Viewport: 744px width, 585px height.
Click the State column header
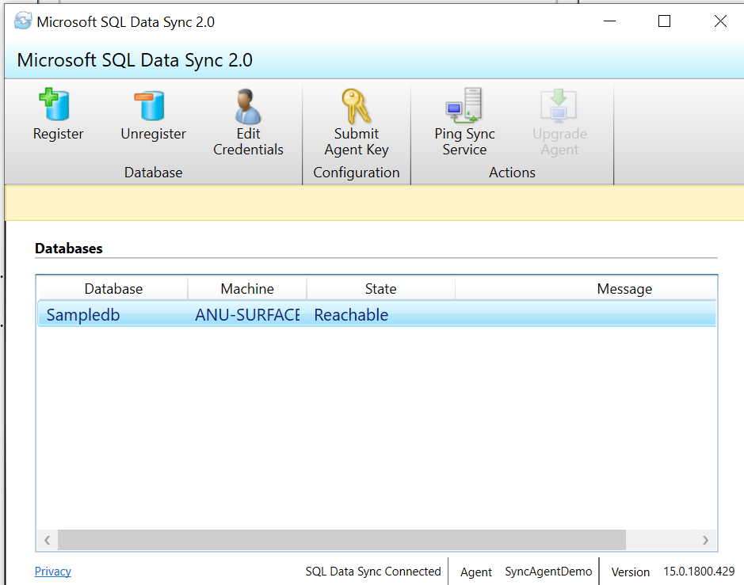coord(380,288)
